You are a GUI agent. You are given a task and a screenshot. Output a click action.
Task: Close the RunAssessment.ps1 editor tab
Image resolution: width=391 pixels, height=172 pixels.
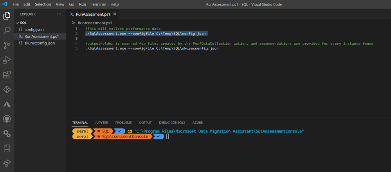[x=114, y=14]
